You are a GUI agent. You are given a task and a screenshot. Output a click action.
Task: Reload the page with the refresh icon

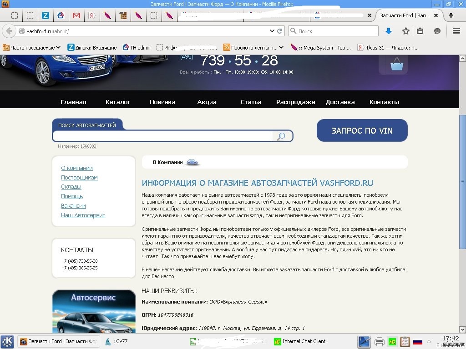click(x=280, y=31)
